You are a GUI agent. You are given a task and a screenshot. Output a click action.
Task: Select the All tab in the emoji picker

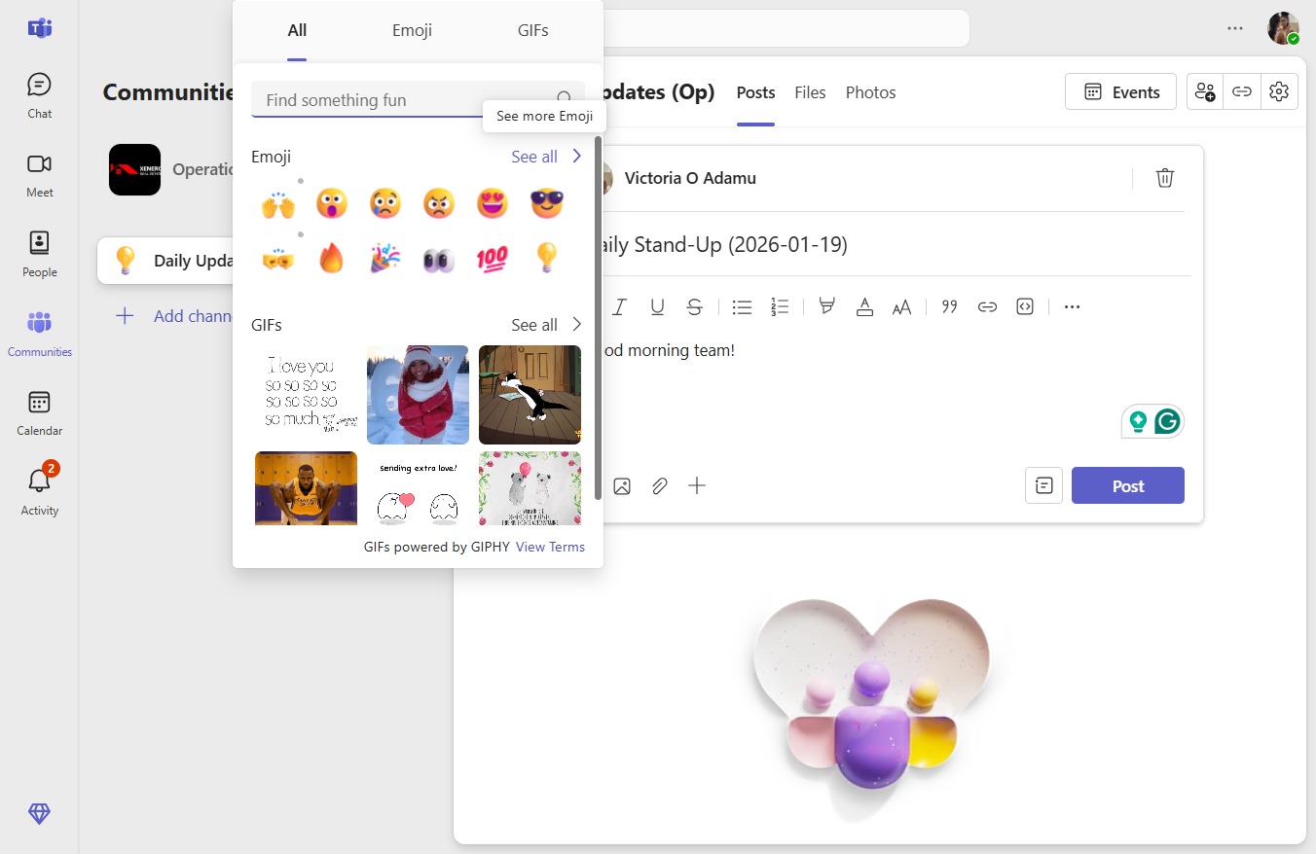pyautogui.click(x=297, y=30)
